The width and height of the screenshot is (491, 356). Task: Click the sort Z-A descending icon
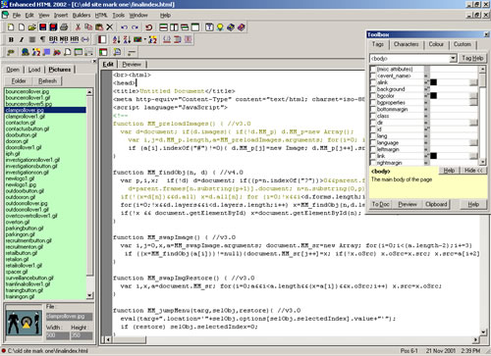pos(127,39)
